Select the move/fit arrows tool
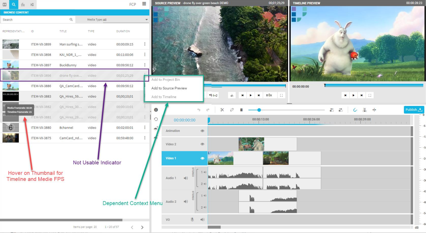 (x=374, y=110)
